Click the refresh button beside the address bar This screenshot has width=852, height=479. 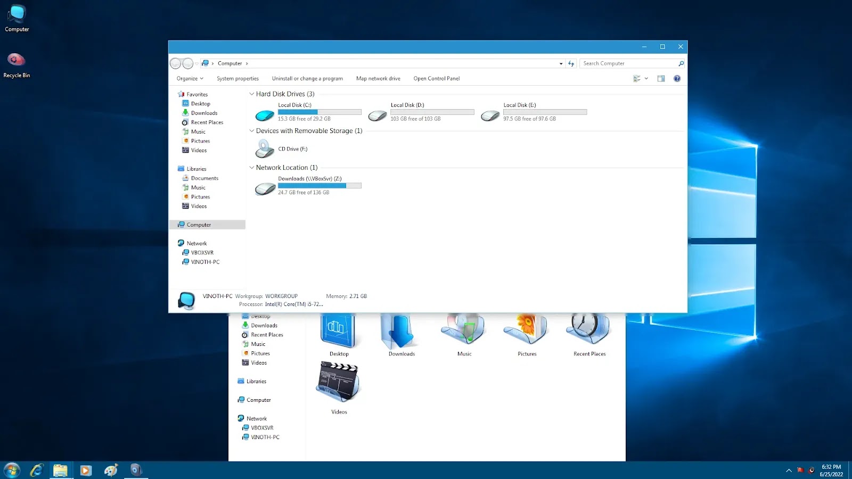[x=571, y=63]
